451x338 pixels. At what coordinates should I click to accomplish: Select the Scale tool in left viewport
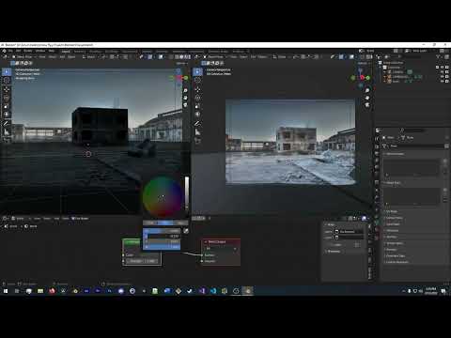click(7, 106)
